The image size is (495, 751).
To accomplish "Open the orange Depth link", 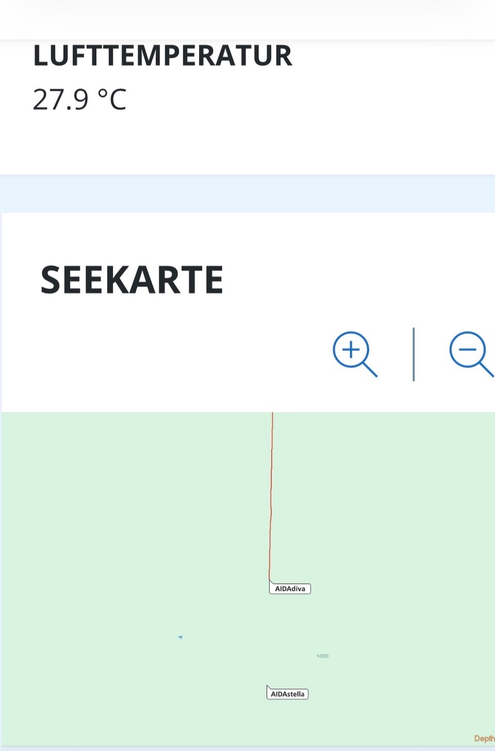I will (x=484, y=738).
